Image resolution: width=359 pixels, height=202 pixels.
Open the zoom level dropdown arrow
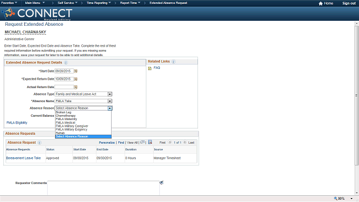(352, 199)
